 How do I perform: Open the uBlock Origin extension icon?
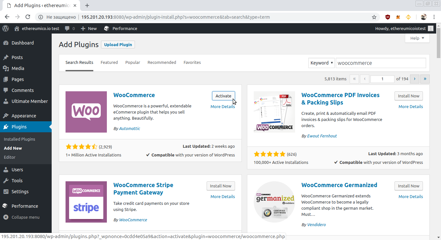coord(388,17)
